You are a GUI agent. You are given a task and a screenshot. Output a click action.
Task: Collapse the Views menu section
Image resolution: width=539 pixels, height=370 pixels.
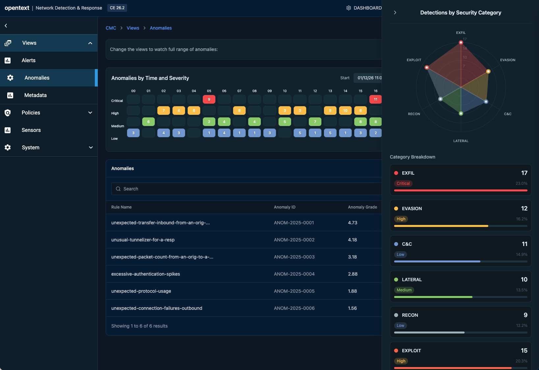90,43
